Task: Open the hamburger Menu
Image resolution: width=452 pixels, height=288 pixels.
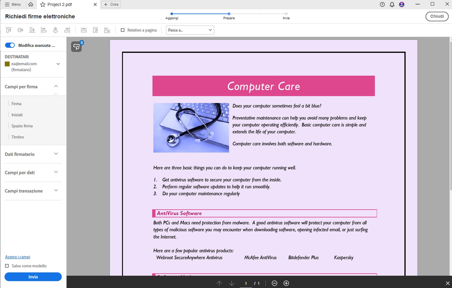Action: tap(13, 4)
